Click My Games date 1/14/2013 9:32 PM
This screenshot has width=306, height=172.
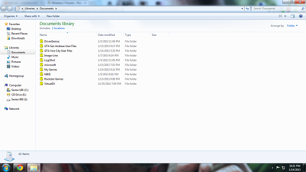109,69
